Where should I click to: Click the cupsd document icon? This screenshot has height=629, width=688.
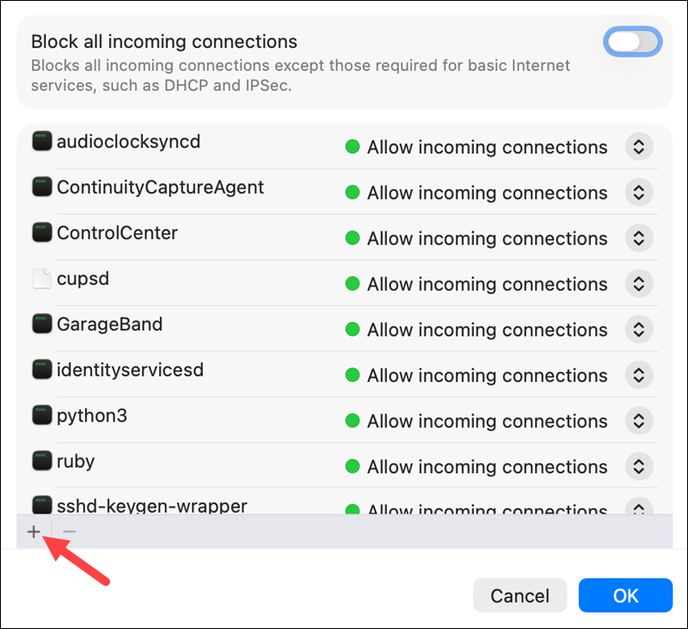click(x=41, y=278)
